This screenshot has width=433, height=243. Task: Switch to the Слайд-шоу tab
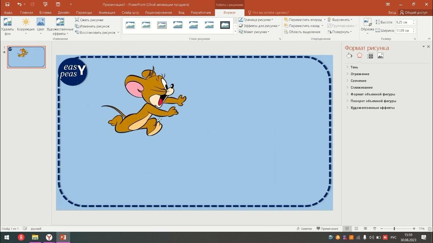(x=130, y=12)
